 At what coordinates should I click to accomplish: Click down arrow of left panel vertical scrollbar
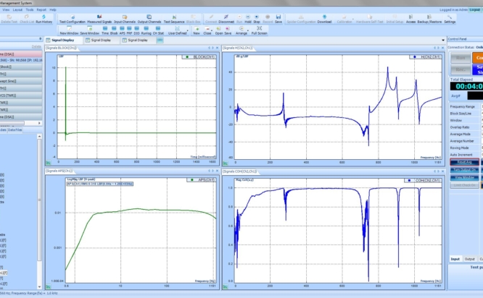pyautogui.click(x=39, y=286)
